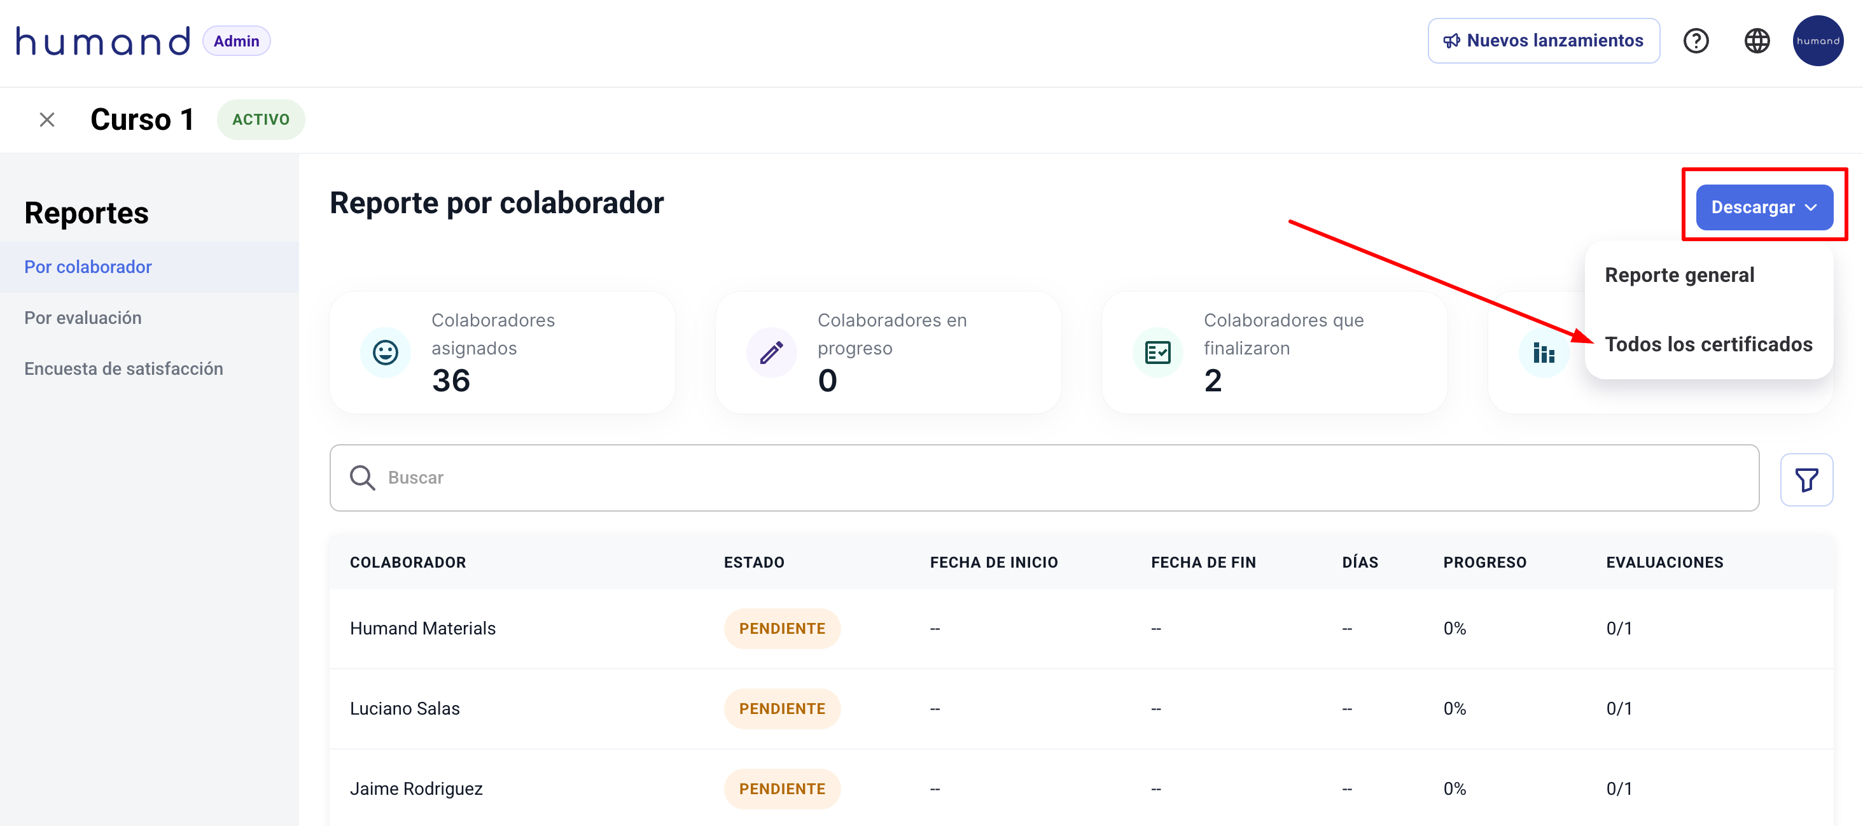Open the Por evaluación report tab
Viewport: 1863px width, 826px height.
coord(83,318)
